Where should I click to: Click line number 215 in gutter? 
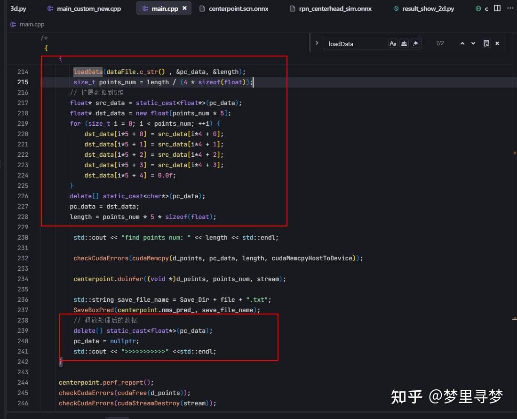[23, 82]
